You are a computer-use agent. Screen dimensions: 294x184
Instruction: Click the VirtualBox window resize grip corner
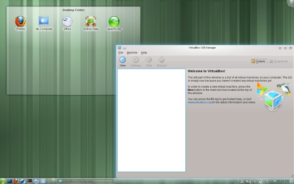click(292, 176)
